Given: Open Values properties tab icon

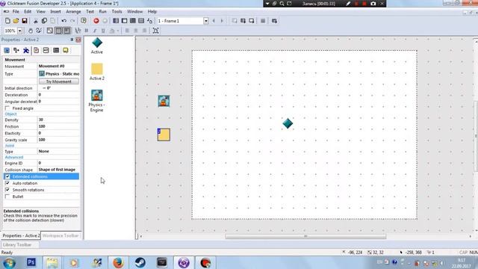Looking at the screenshot, I should coord(46,50).
